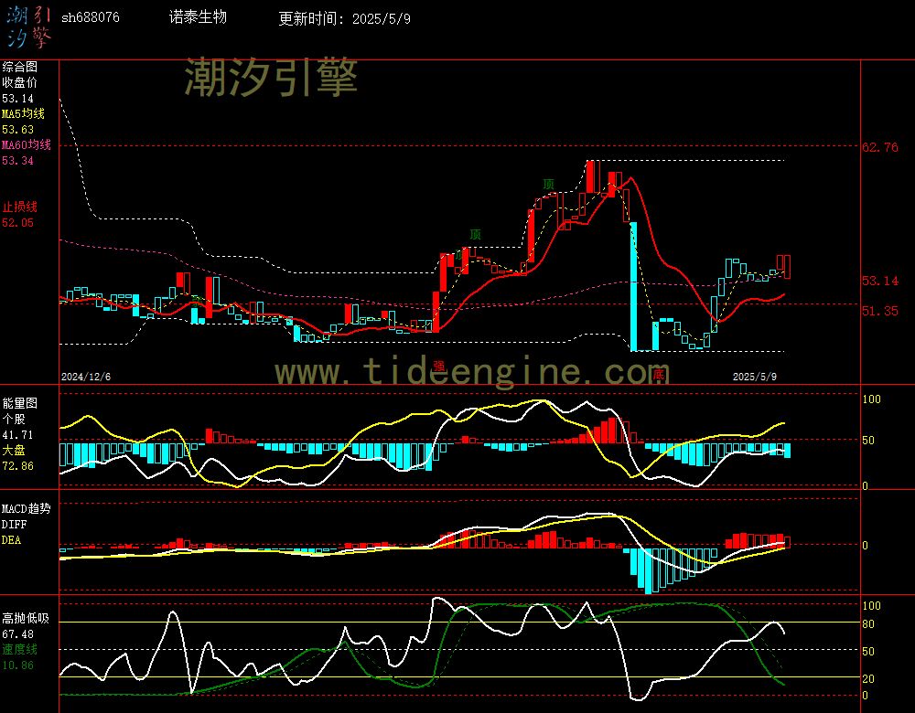Click the 53.14 value under 收盘价
The width and height of the screenshot is (915, 713).
(x=17, y=99)
